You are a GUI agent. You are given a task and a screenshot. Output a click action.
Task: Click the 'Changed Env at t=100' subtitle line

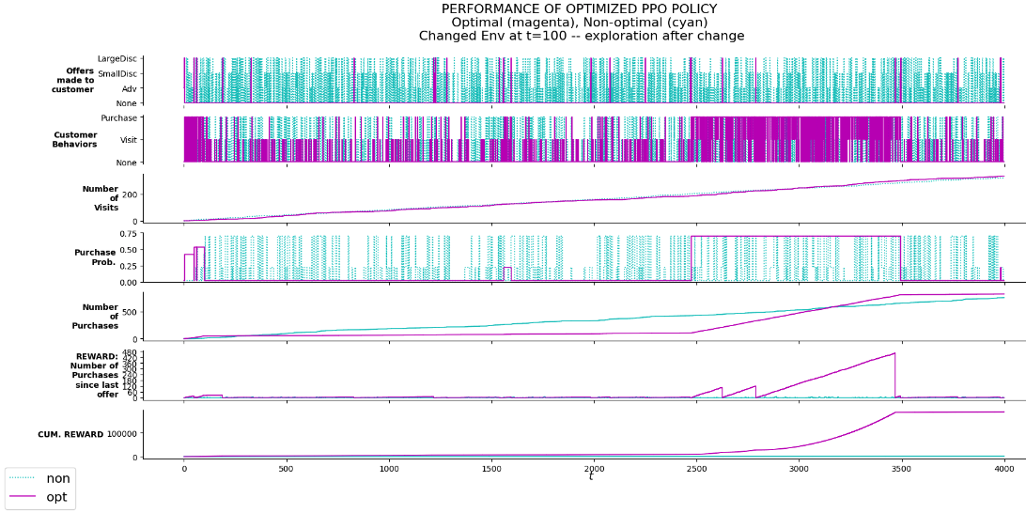(581, 36)
